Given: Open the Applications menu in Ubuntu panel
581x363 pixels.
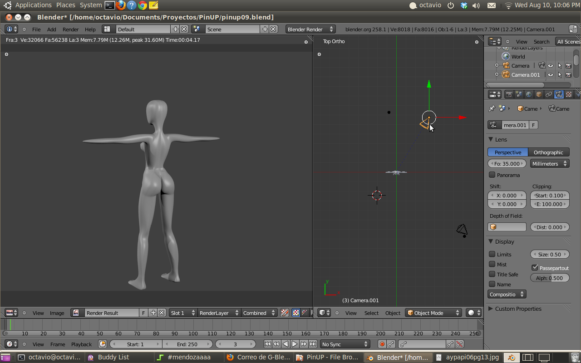Looking at the screenshot, I should pyautogui.click(x=33, y=5).
